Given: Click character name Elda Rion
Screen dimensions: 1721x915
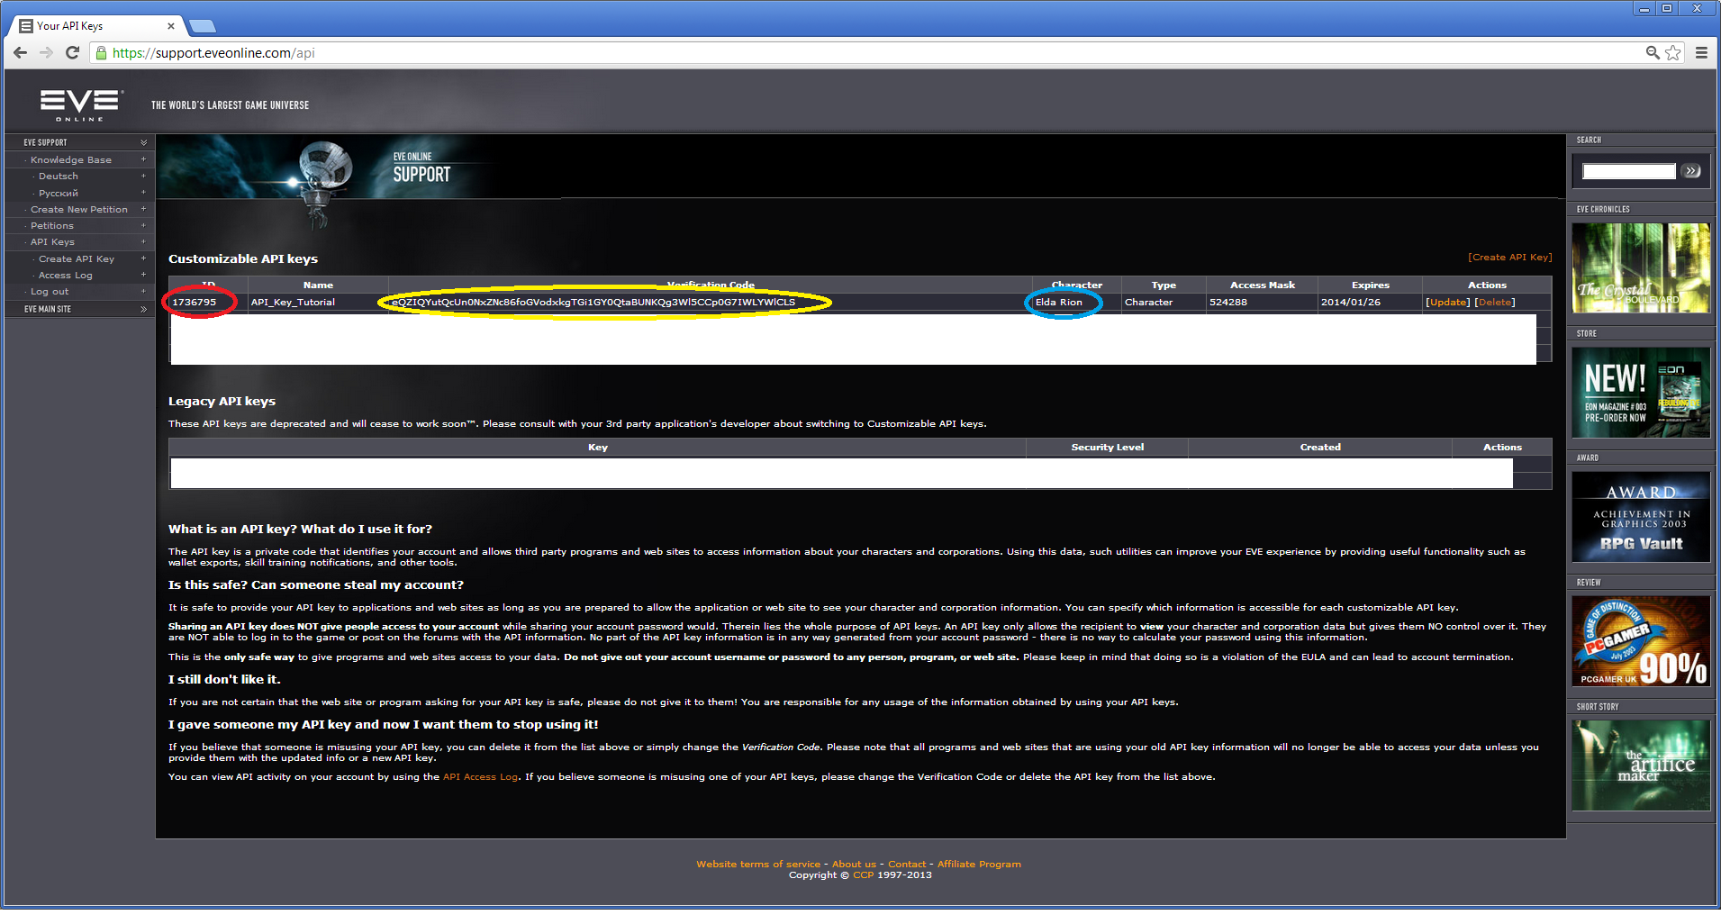Looking at the screenshot, I should pos(1059,302).
